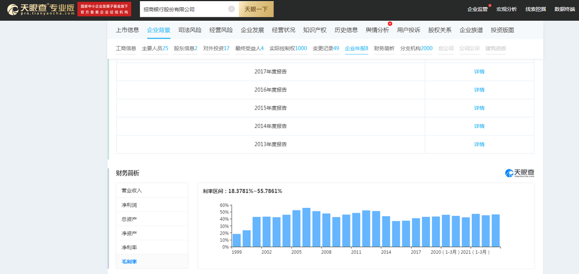Click the 1999 bar in the chart
The width and height of the screenshot is (579, 274).
tap(236, 240)
